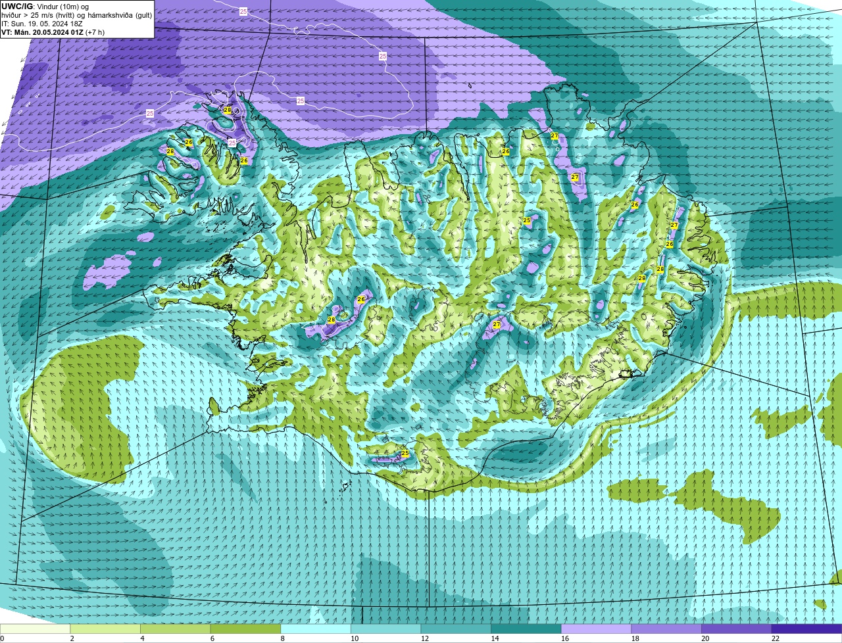This screenshot has width=842, height=643.
Task: Click the 2–4 m/s legend color swatch
Action: click(x=105, y=629)
